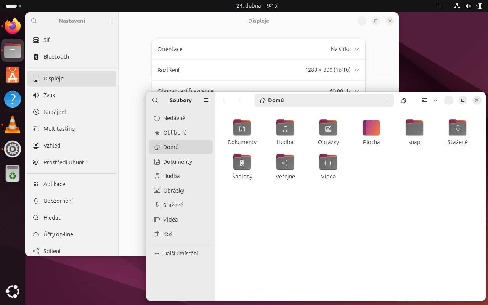Open the Trash icon in the dock
The height and width of the screenshot is (305, 488).
click(x=13, y=174)
